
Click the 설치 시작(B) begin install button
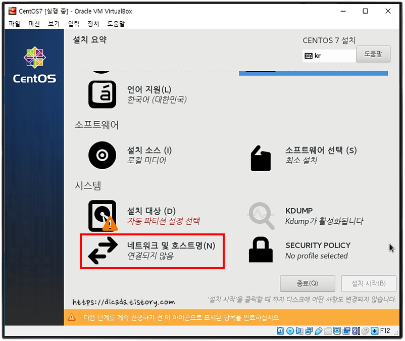coord(369,283)
